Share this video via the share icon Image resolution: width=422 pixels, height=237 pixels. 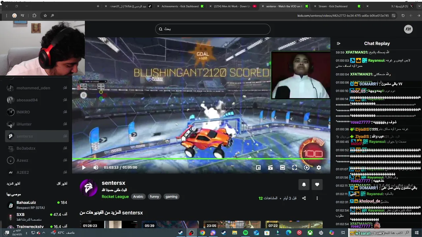coord(304,198)
